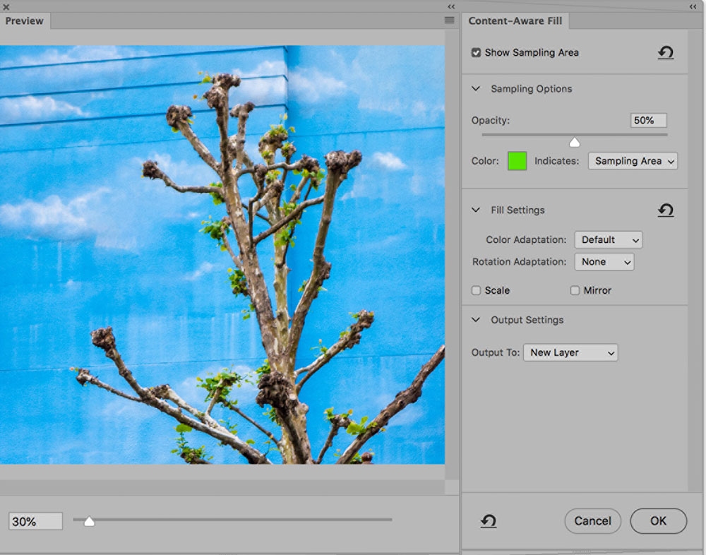Click the tree image in the preview
This screenshot has height=555, width=706.
tap(222, 254)
